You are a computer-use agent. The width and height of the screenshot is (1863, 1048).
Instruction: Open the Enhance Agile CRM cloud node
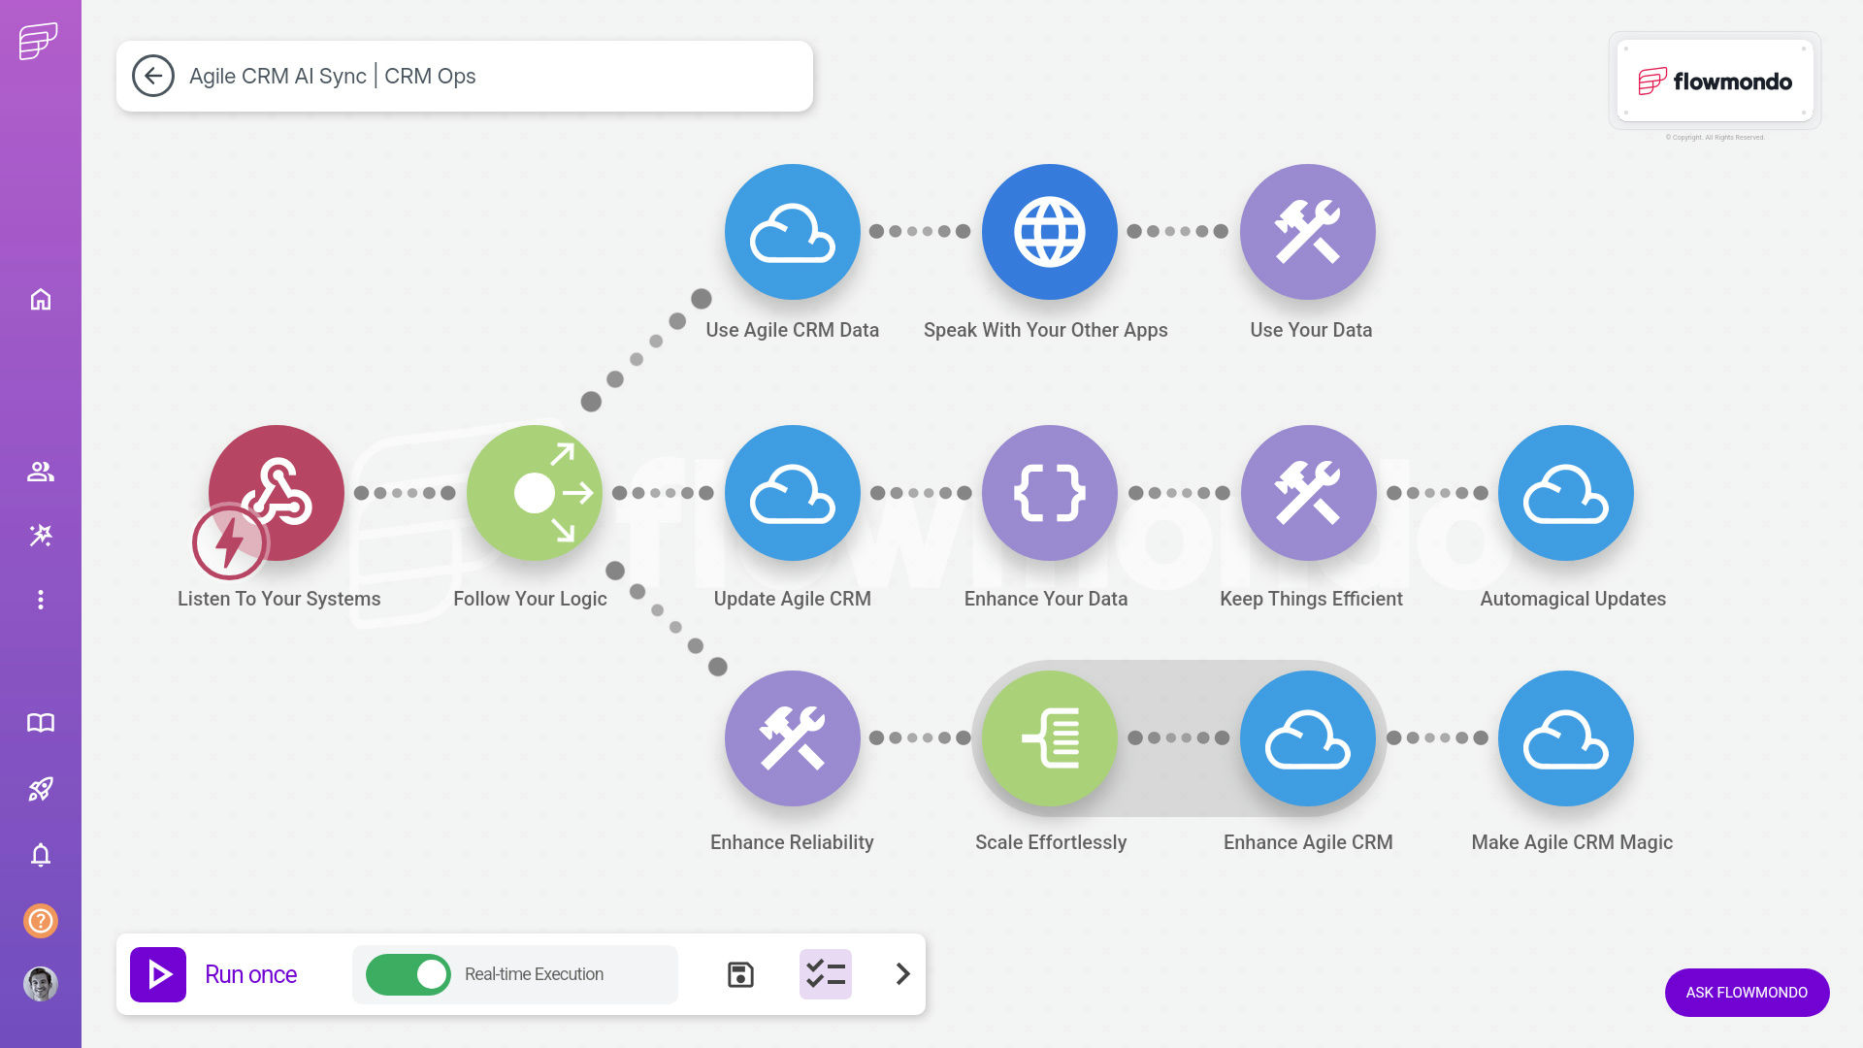pos(1307,737)
